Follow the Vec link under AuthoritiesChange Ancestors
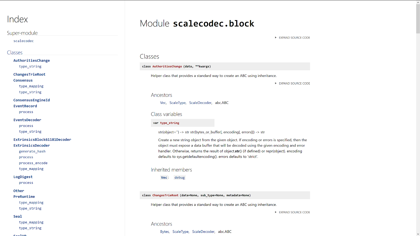 pyautogui.click(x=163, y=103)
